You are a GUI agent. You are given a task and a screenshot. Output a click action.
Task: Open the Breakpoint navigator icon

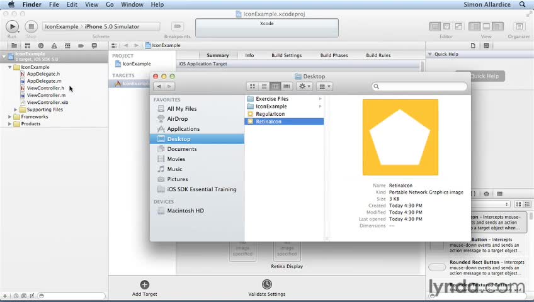[x=81, y=45]
